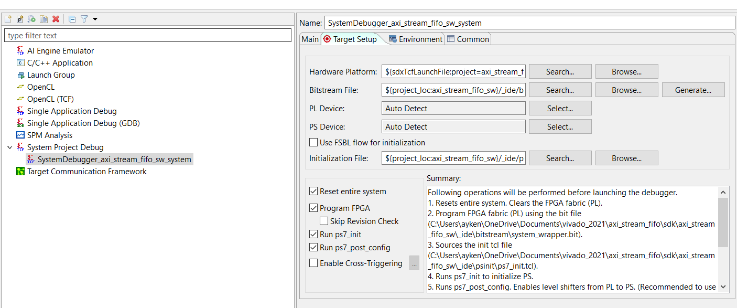This screenshot has height=308, width=737.
Task: Select the OpenCL tree entry
Action: (41, 87)
